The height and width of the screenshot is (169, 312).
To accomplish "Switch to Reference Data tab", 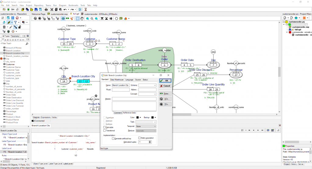I will pos(129,113).
